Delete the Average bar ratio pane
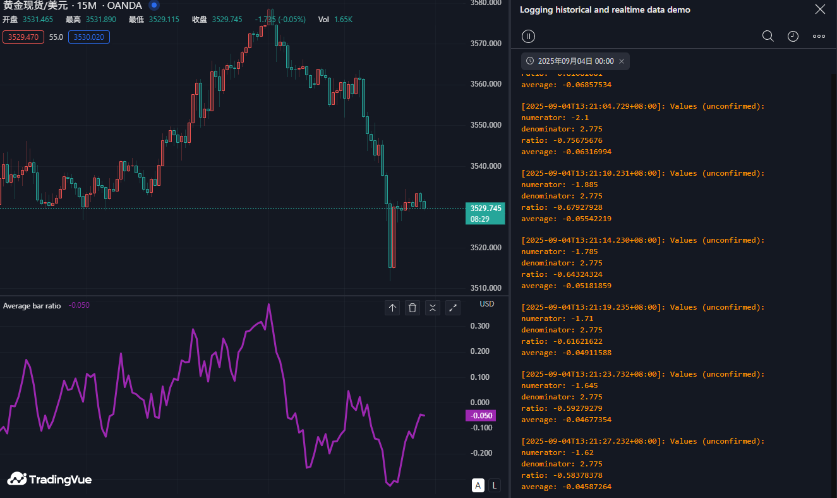This screenshot has height=498, width=837. coord(412,308)
